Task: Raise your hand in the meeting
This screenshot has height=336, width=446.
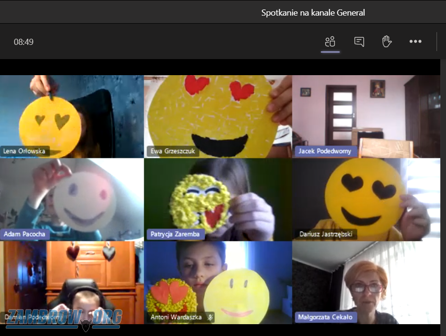Action: pos(387,42)
